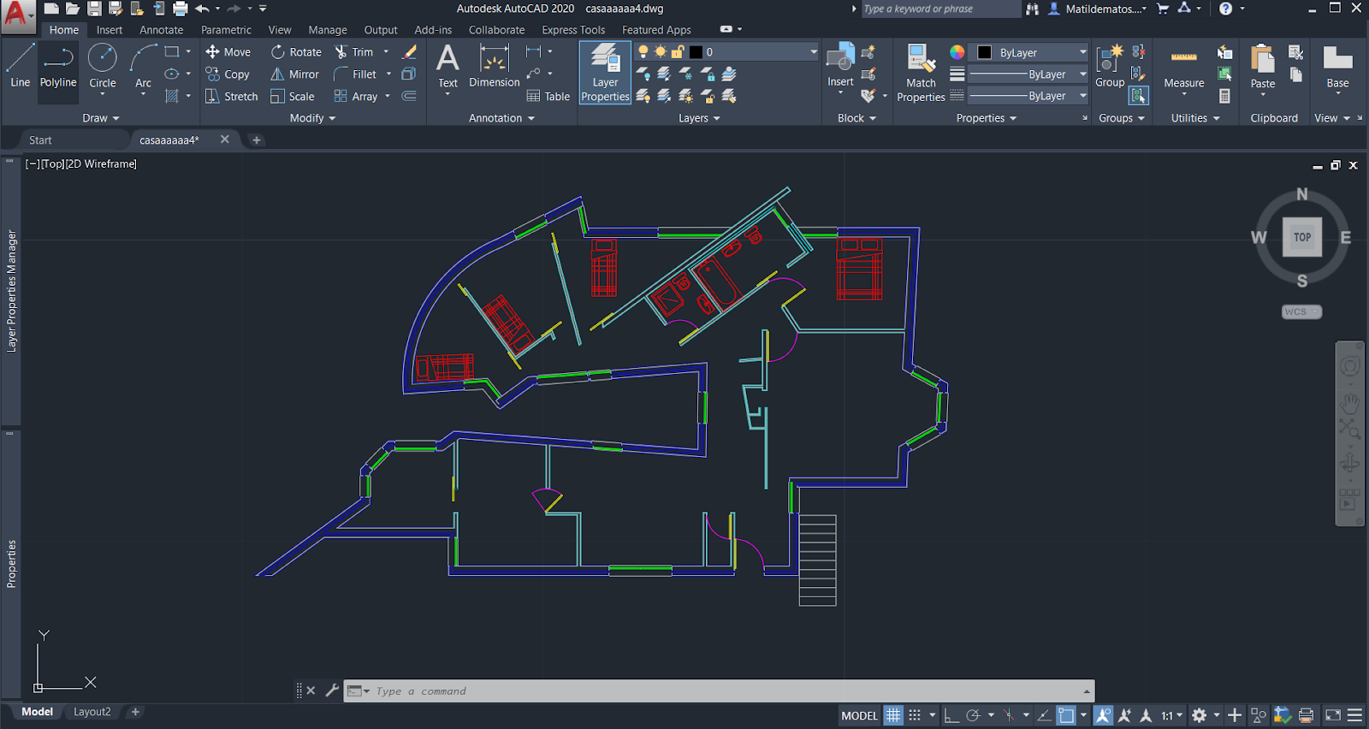This screenshot has width=1369, height=729.
Task: Click the Group tool
Action: click(x=1110, y=67)
